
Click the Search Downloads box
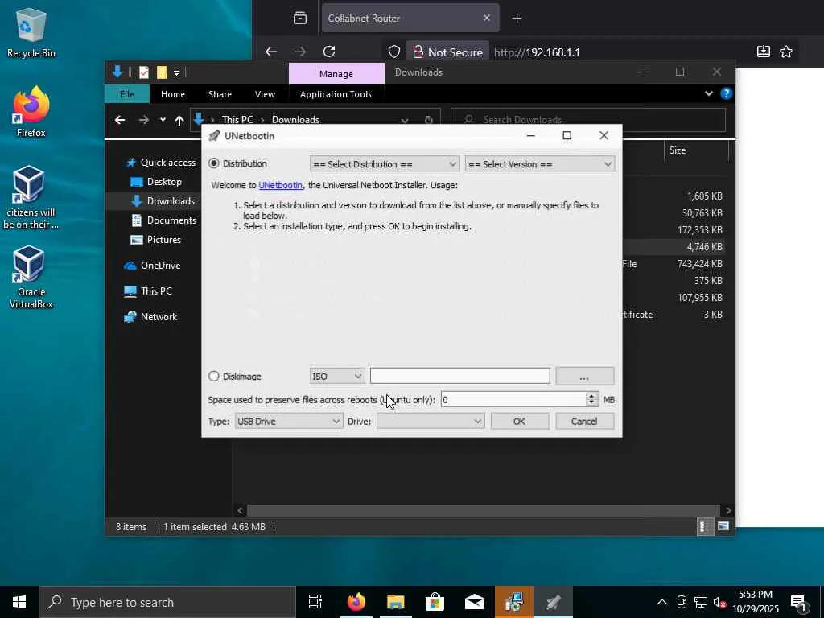pos(588,120)
